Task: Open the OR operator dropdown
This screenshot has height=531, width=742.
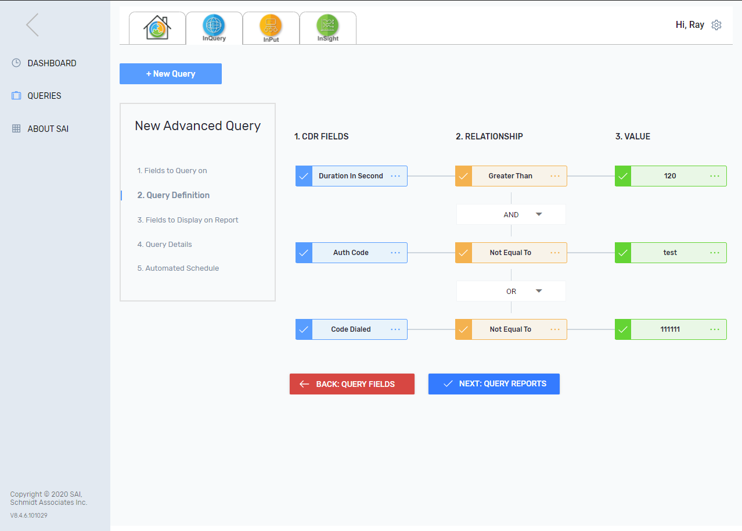Action: coord(511,291)
